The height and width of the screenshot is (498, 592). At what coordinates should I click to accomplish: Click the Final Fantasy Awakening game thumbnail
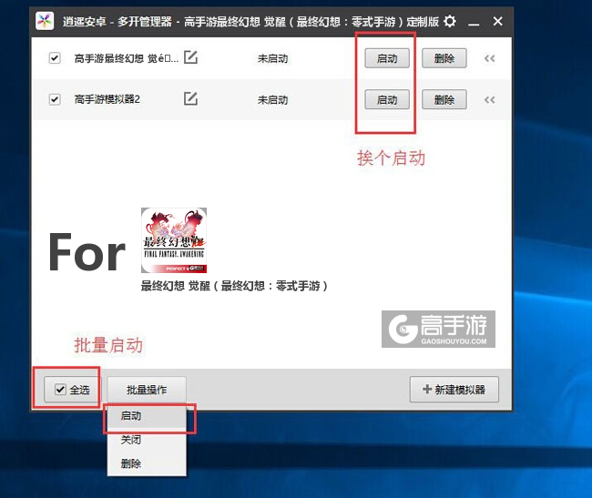pyautogui.click(x=174, y=240)
